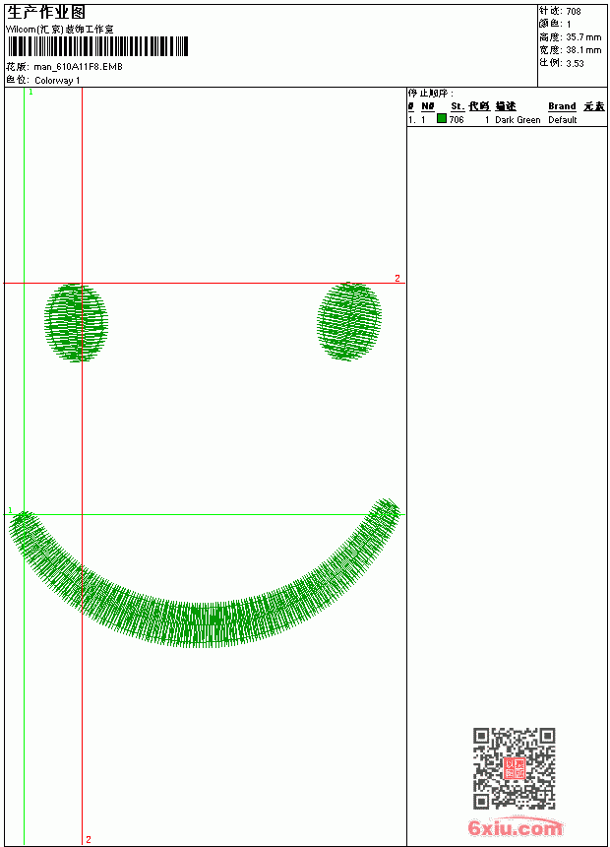Viewport: 610px width, 847px height.
Task: Select the N# column header
Action: (428, 106)
